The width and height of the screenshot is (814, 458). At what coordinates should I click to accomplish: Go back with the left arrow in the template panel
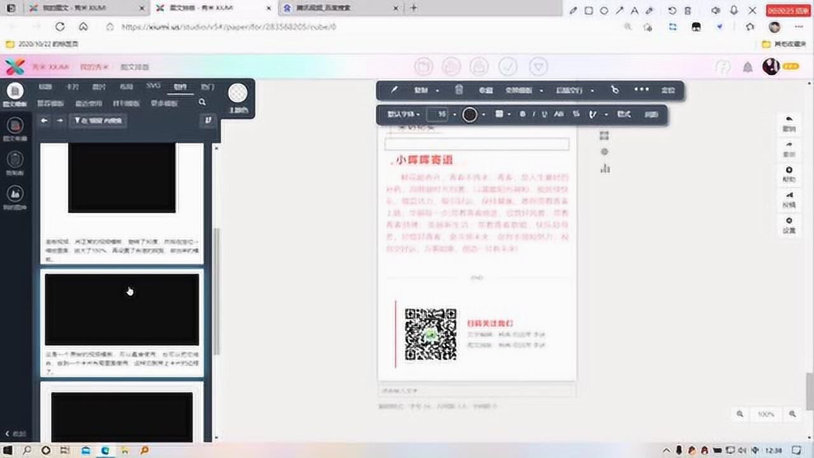click(44, 120)
